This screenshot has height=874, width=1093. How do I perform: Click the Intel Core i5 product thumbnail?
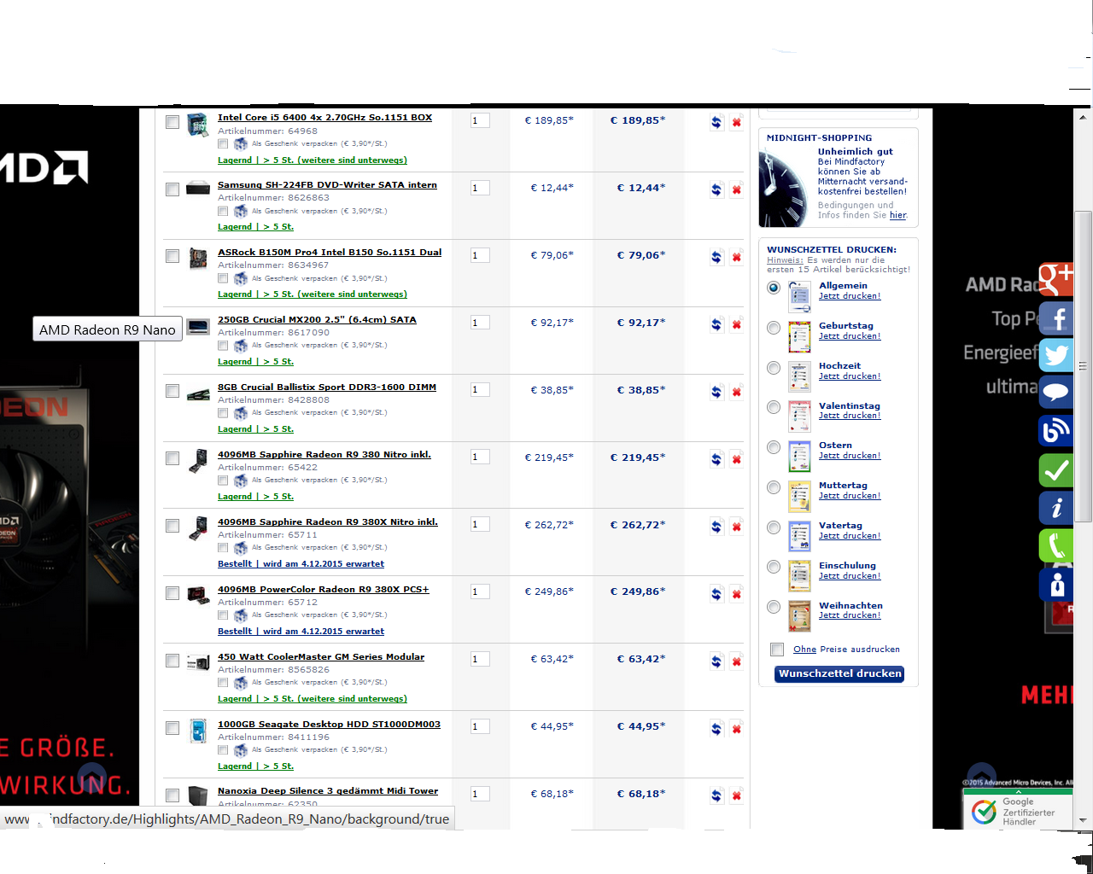click(198, 125)
